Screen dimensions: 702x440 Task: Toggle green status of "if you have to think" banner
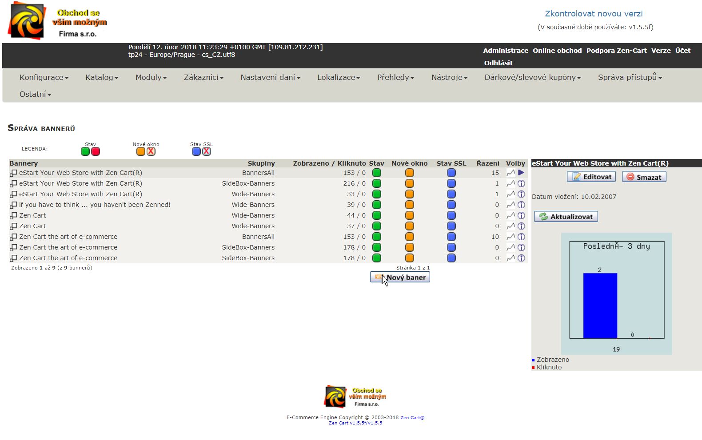pos(376,205)
